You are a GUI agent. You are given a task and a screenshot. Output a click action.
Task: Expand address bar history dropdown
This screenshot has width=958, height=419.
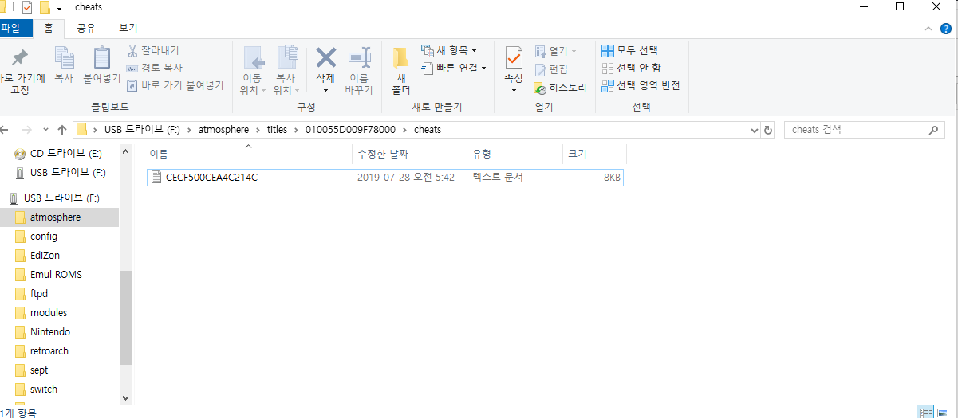[x=755, y=130]
